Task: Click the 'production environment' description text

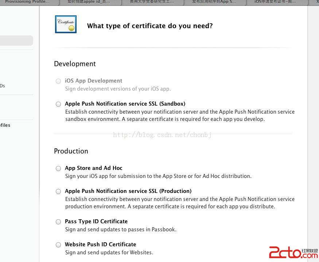Action: click(x=180, y=203)
